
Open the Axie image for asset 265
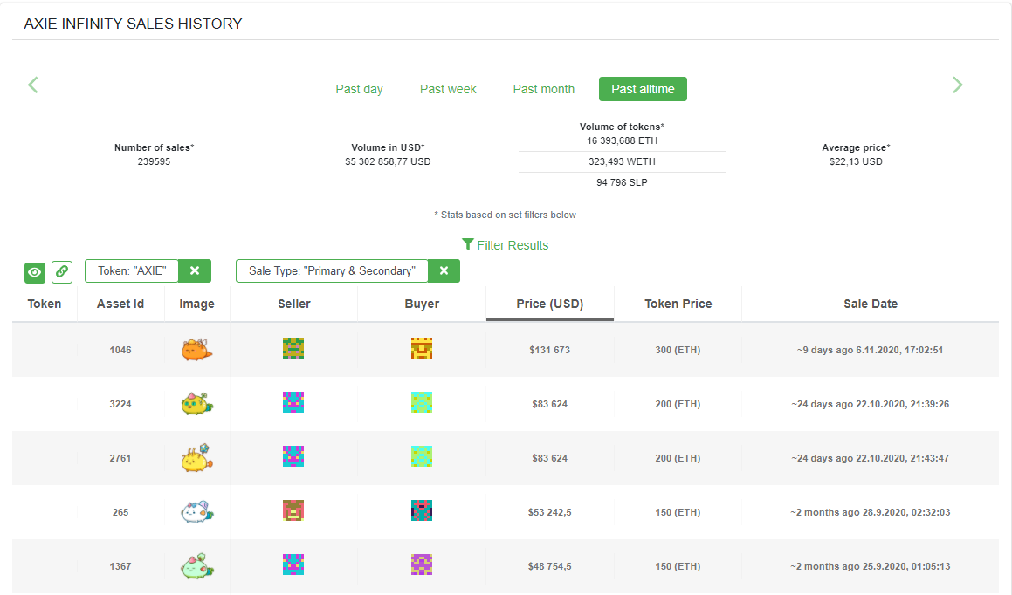(196, 512)
